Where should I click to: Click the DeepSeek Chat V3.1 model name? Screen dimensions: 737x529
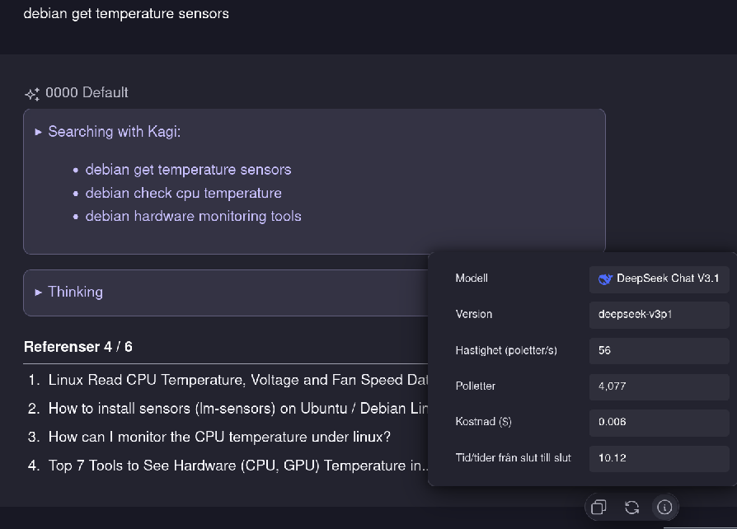(x=668, y=279)
